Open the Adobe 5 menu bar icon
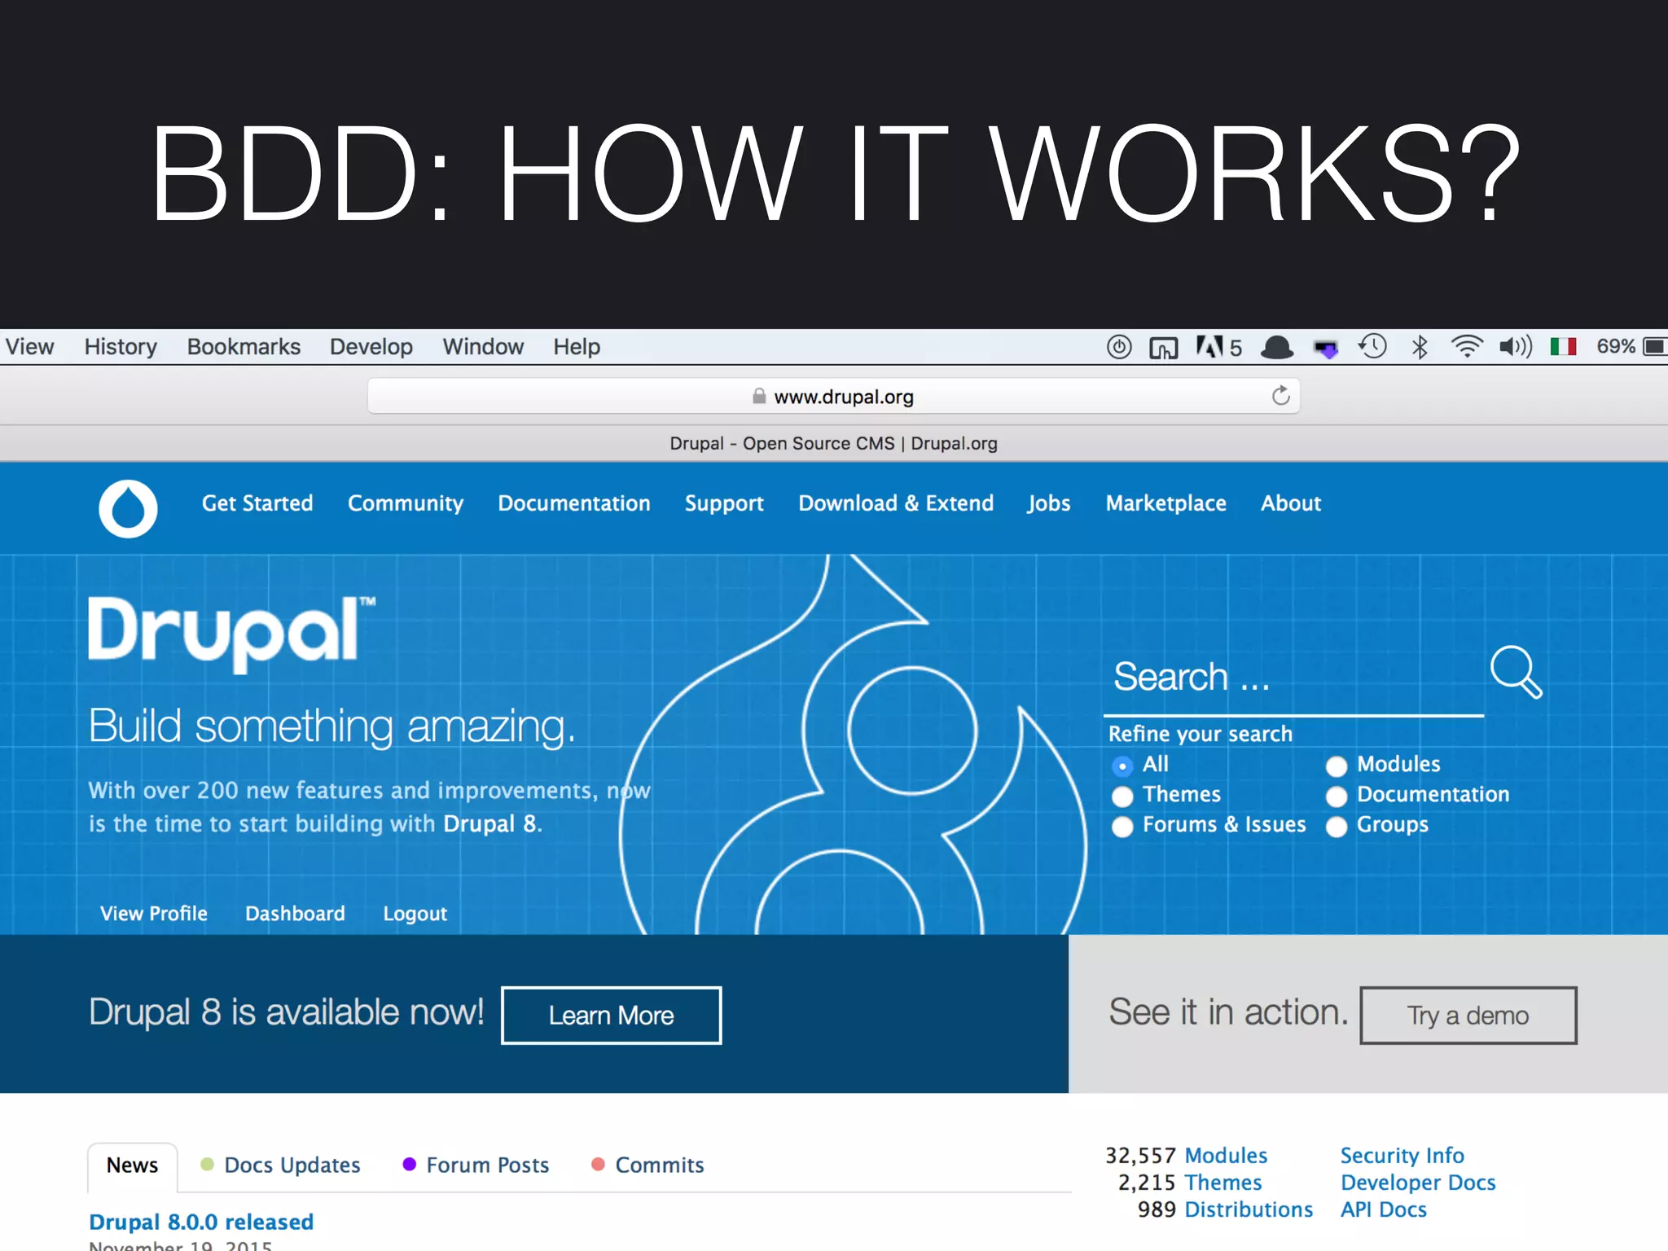 pos(1219,347)
